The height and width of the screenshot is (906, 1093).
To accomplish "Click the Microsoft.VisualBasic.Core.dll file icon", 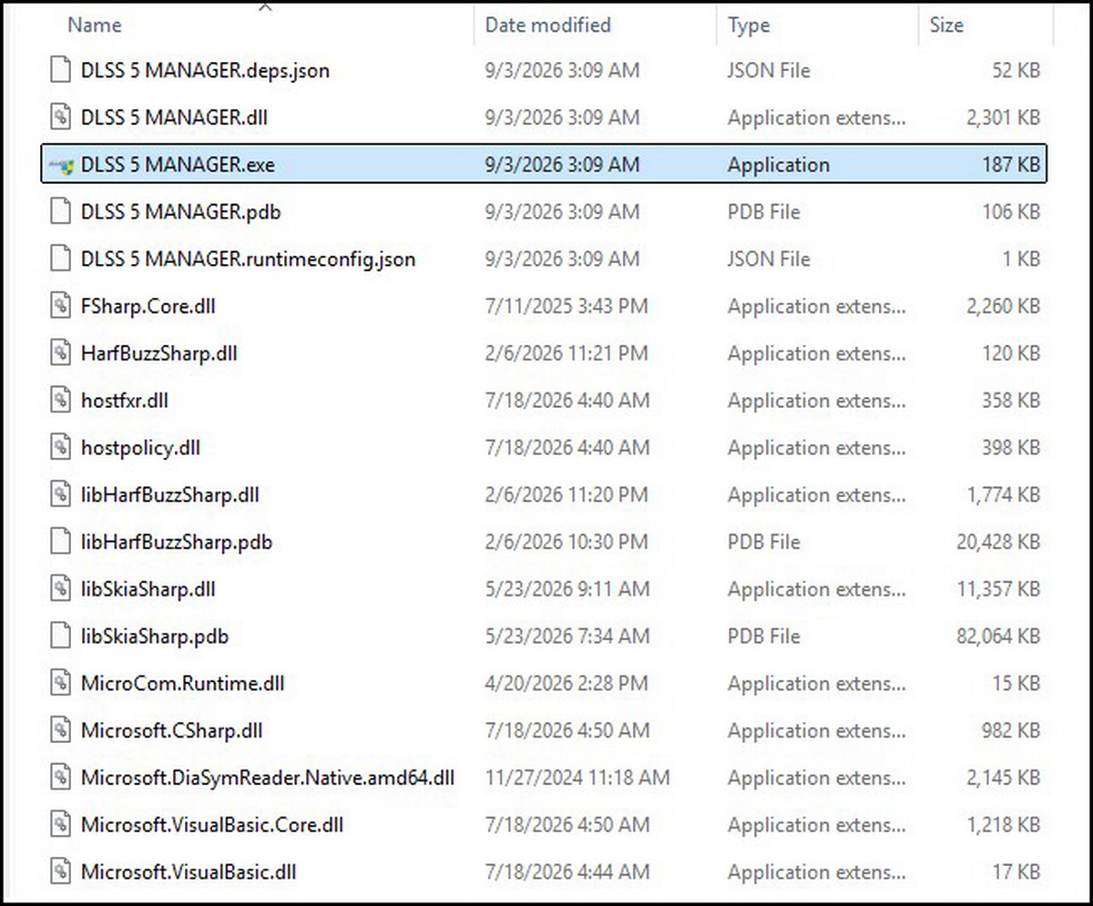I will pyautogui.click(x=60, y=825).
